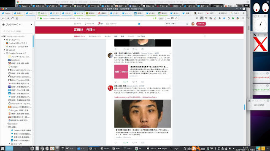
Task: Open the Firefox hamburger menu
Action: tap(243, 18)
